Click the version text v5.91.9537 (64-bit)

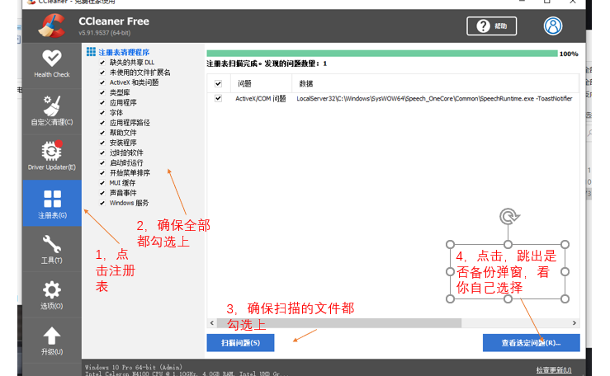pyautogui.click(x=104, y=33)
